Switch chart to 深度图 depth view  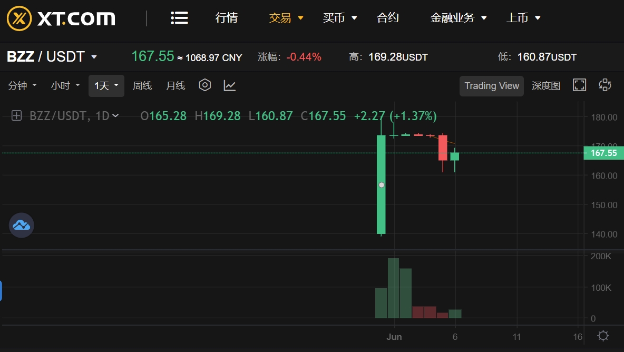pyautogui.click(x=546, y=86)
